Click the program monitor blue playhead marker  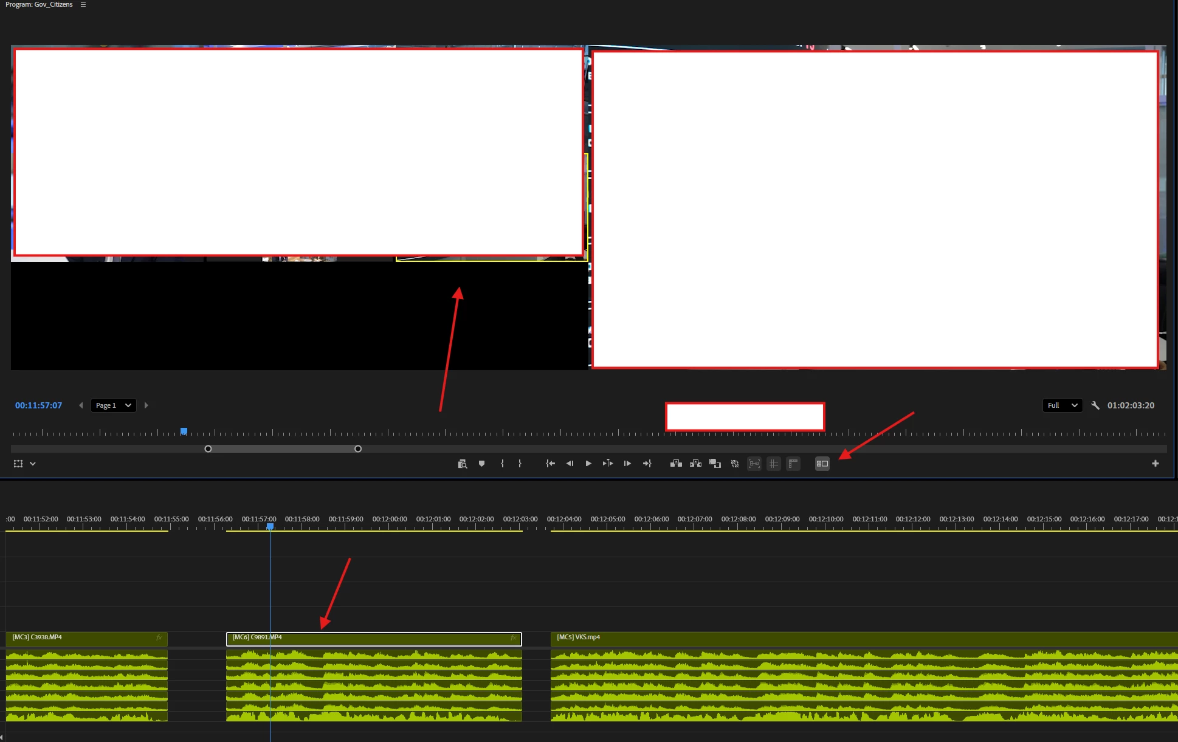click(x=184, y=431)
